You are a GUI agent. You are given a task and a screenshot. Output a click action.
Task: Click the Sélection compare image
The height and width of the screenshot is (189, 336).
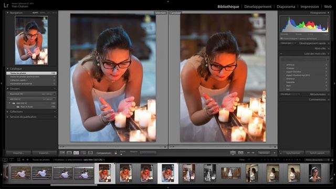pyautogui.click(x=113, y=78)
